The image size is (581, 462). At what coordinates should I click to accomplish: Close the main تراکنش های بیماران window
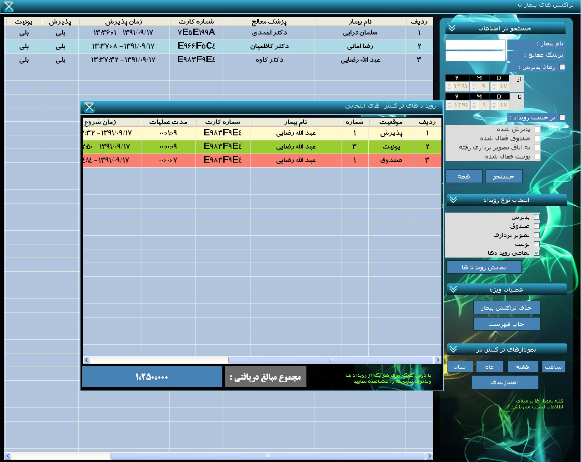coord(9,6)
